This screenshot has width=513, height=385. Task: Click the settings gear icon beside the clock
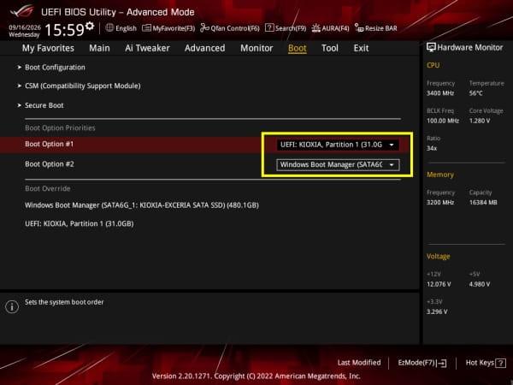point(90,26)
